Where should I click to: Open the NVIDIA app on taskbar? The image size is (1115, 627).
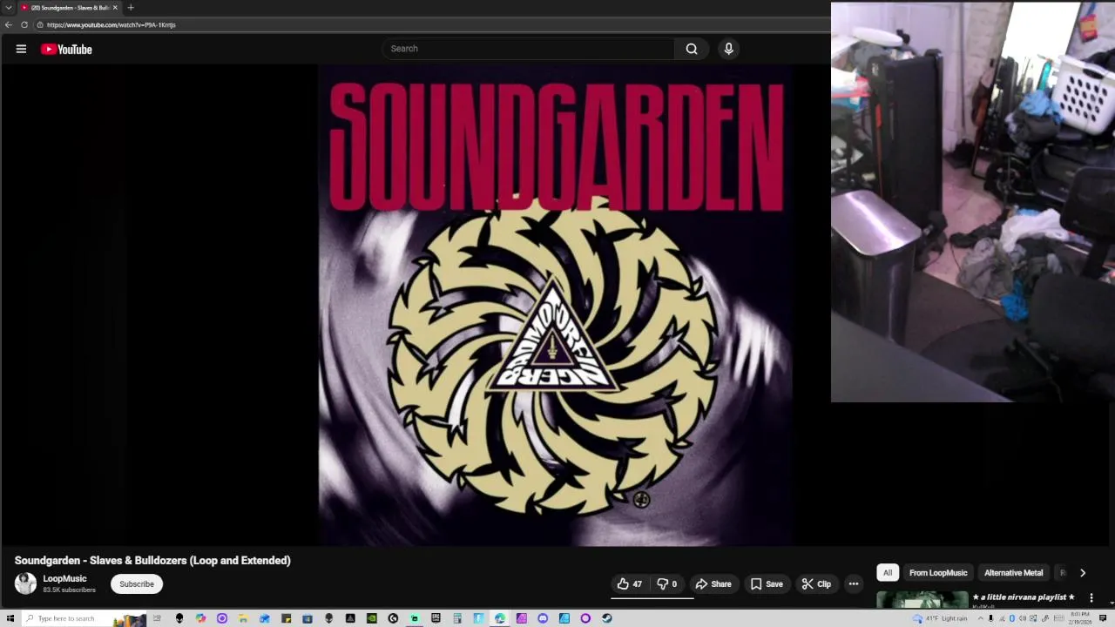[372, 618]
